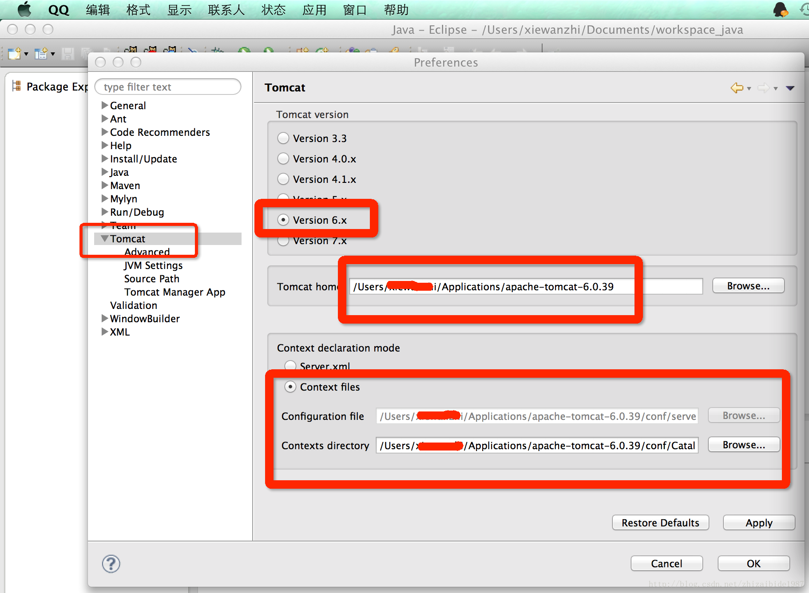
Task: Click the QQ penguin status icon
Action: tap(781, 9)
